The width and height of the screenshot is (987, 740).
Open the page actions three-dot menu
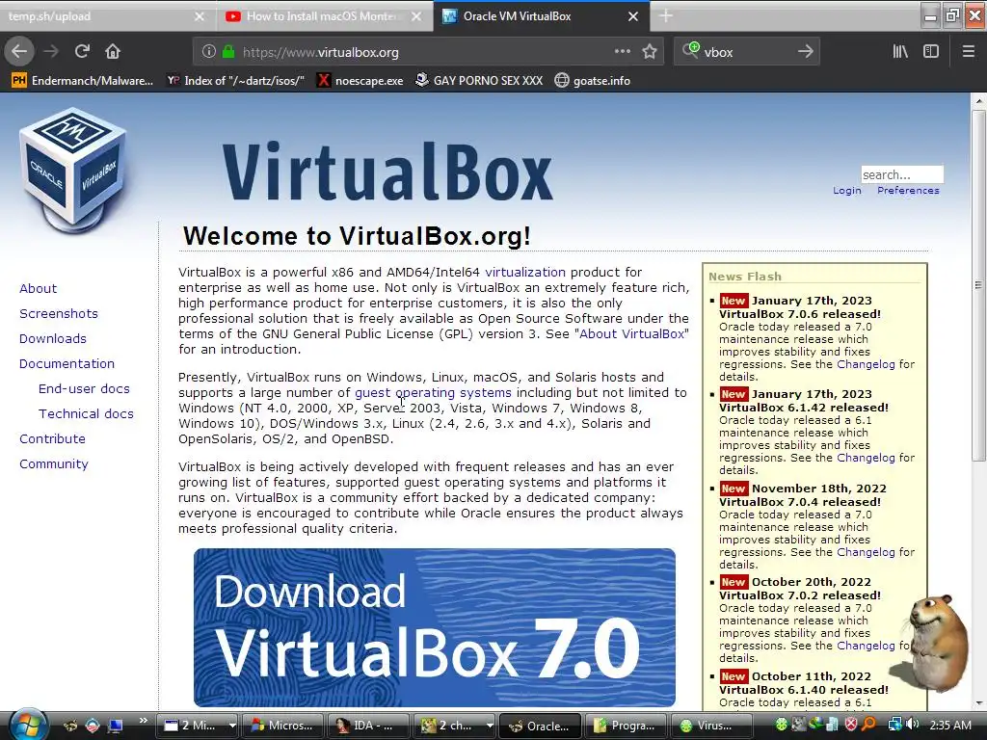coord(622,52)
